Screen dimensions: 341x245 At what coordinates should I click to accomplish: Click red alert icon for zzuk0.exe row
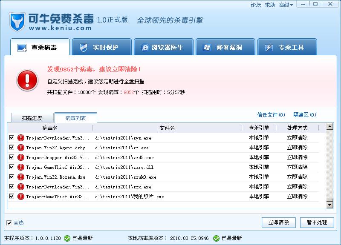[20, 177]
